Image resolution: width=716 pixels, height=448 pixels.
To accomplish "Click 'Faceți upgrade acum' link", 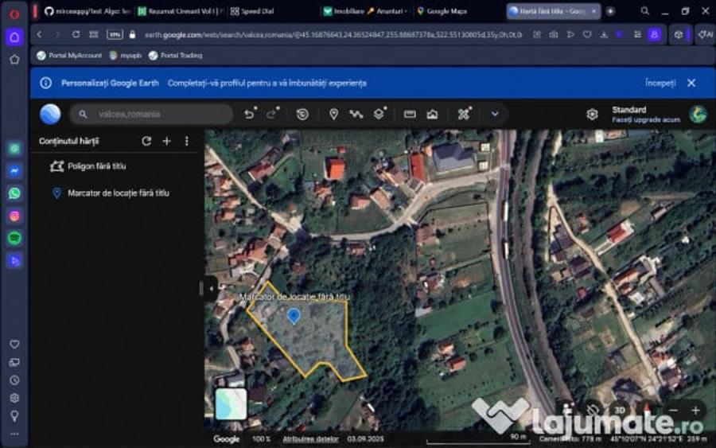I will tap(645, 119).
